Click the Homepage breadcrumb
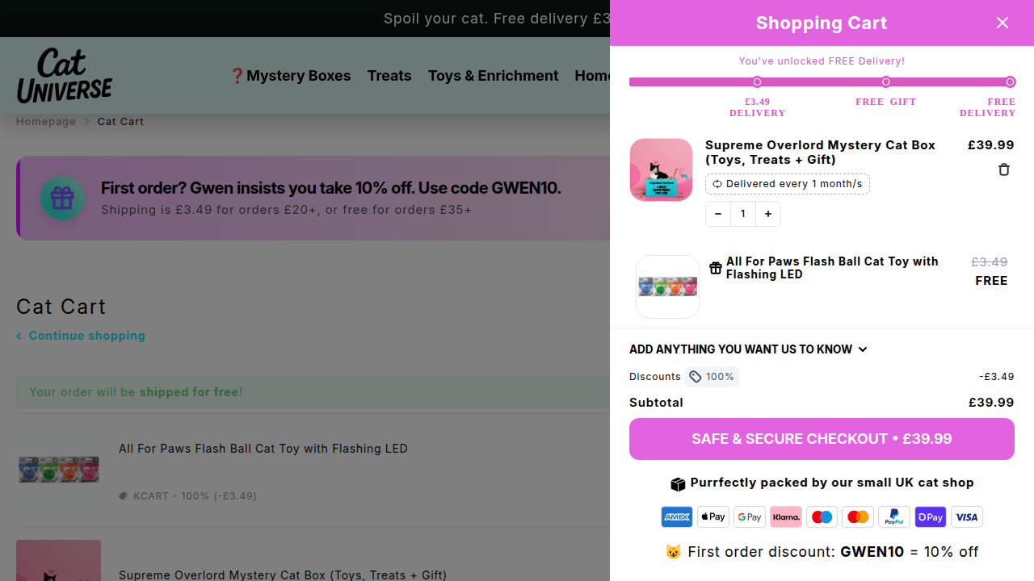Image resolution: width=1034 pixels, height=581 pixels. (46, 121)
